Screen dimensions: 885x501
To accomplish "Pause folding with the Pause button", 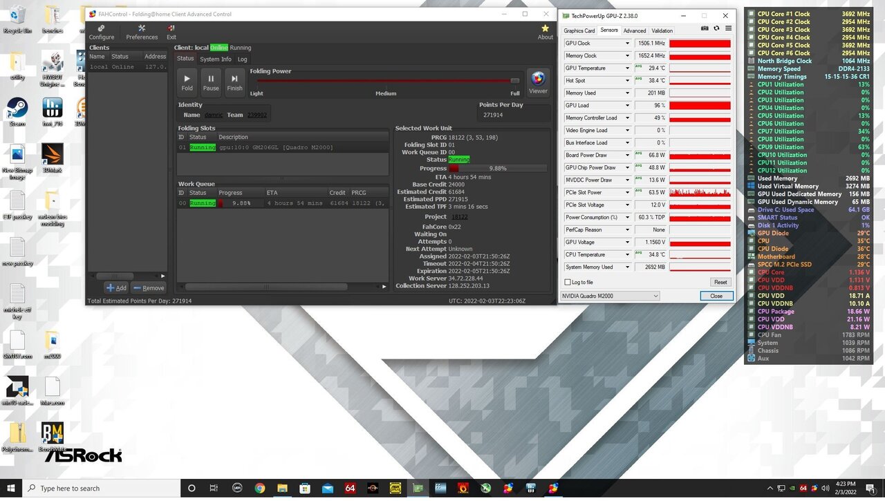I will [211, 82].
